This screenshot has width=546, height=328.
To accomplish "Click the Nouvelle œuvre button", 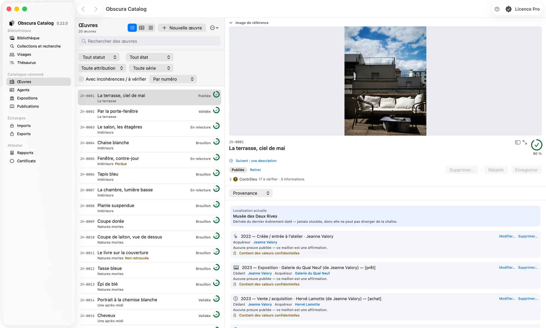I will 182,28.
